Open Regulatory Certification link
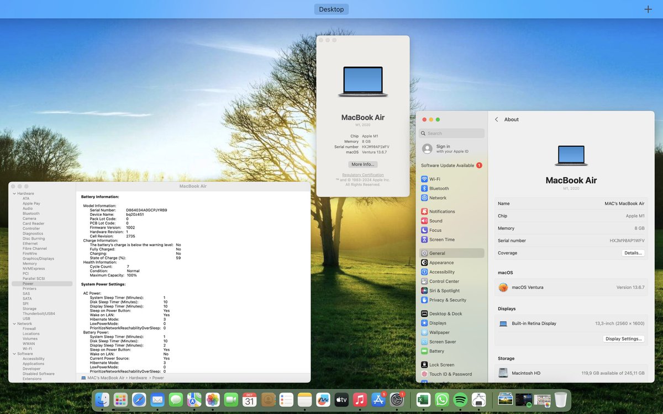Image resolution: width=663 pixels, height=414 pixels. pos(362,175)
